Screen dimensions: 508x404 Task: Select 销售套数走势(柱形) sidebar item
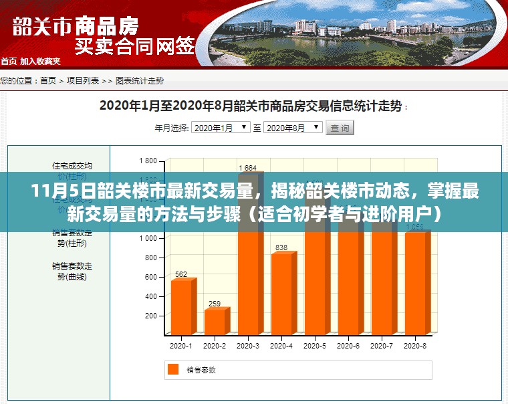(x=72, y=237)
